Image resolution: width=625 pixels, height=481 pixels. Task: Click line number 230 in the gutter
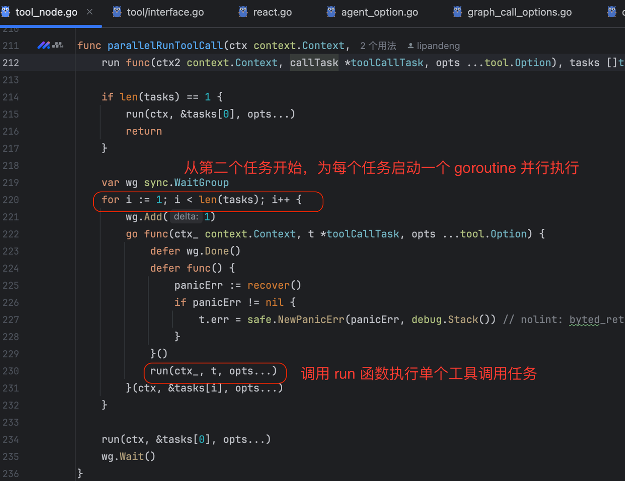11,371
